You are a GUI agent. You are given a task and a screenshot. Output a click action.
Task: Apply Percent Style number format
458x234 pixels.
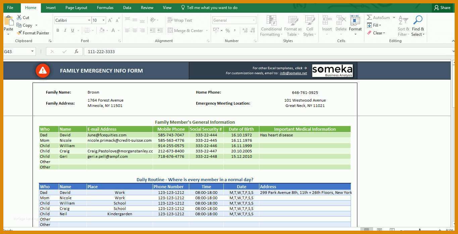pos(227,30)
